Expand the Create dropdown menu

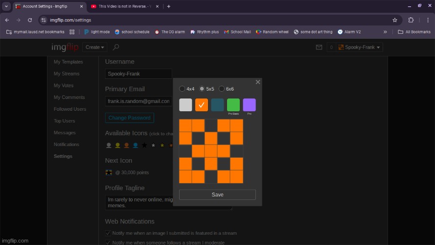click(x=95, y=48)
